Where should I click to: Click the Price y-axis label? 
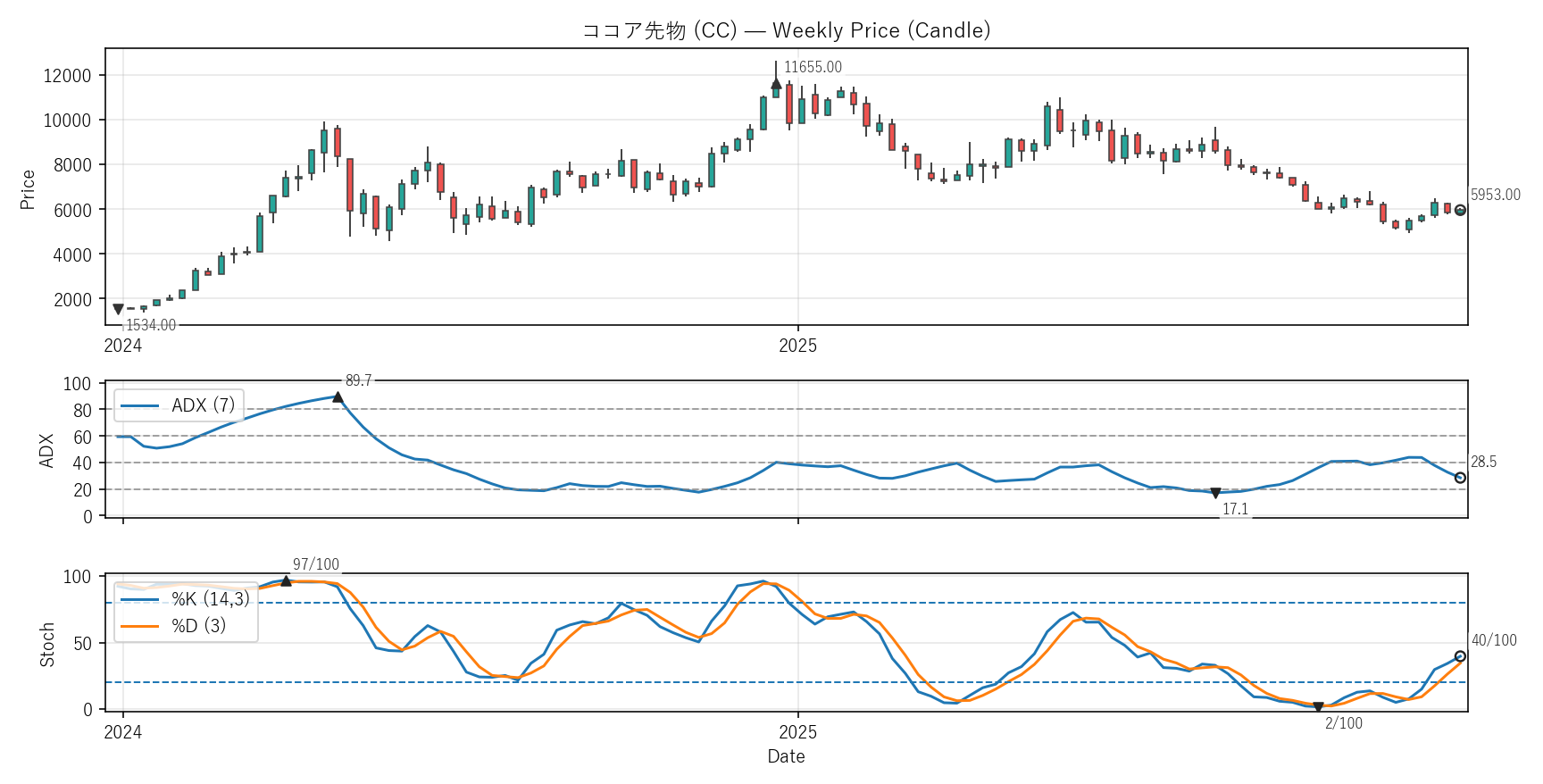point(28,189)
